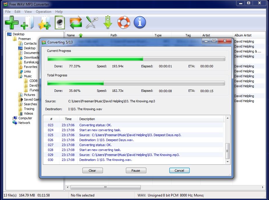
Task: Sort by the Tag column header
Action: (186, 35)
